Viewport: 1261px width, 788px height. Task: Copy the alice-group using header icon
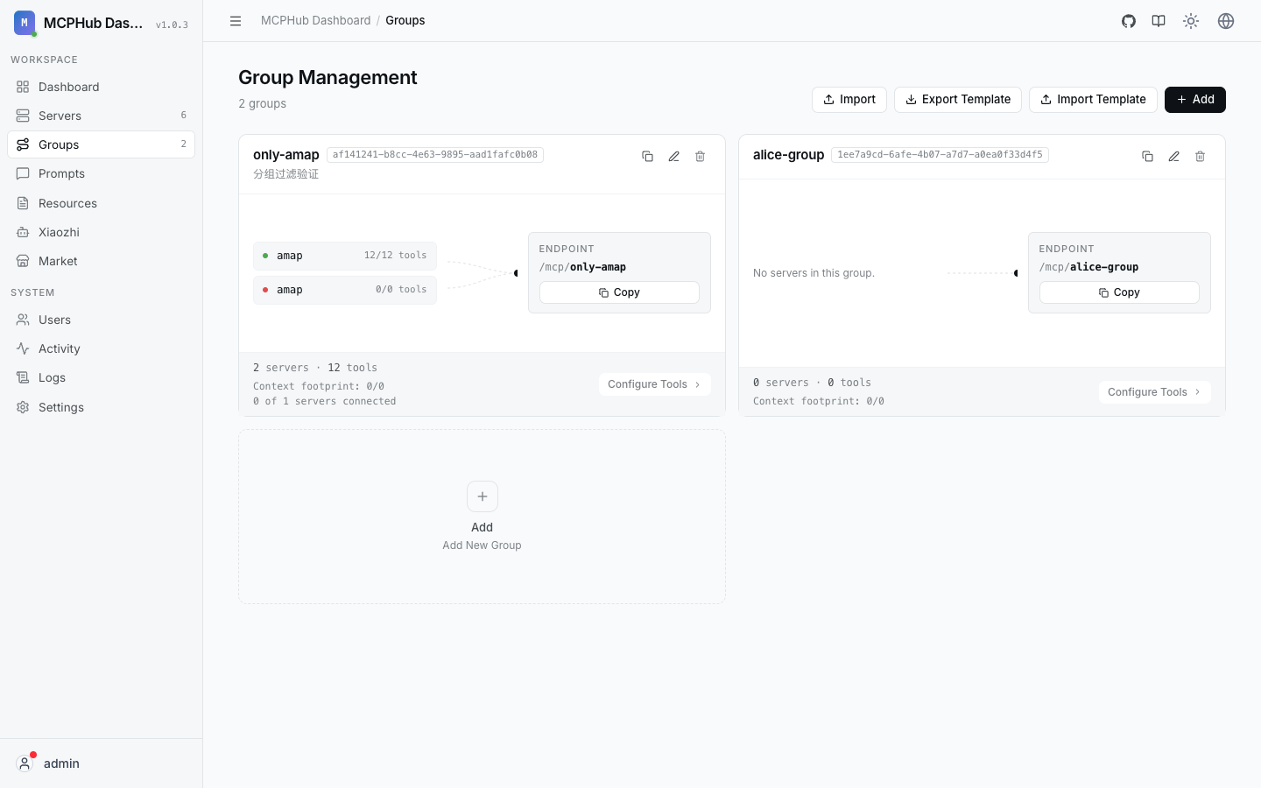tap(1148, 156)
